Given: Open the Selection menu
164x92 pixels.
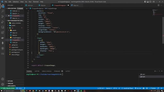Looking at the screenshot, I should click(16, 2).
